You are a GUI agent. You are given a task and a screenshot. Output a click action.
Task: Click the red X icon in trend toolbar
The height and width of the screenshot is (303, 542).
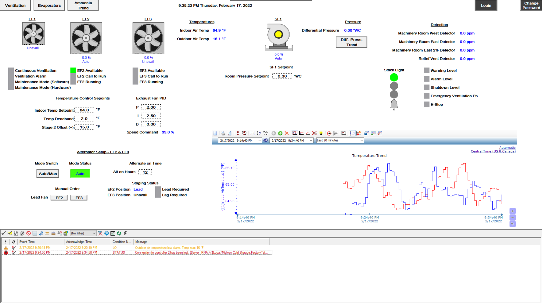click(287, 133)
